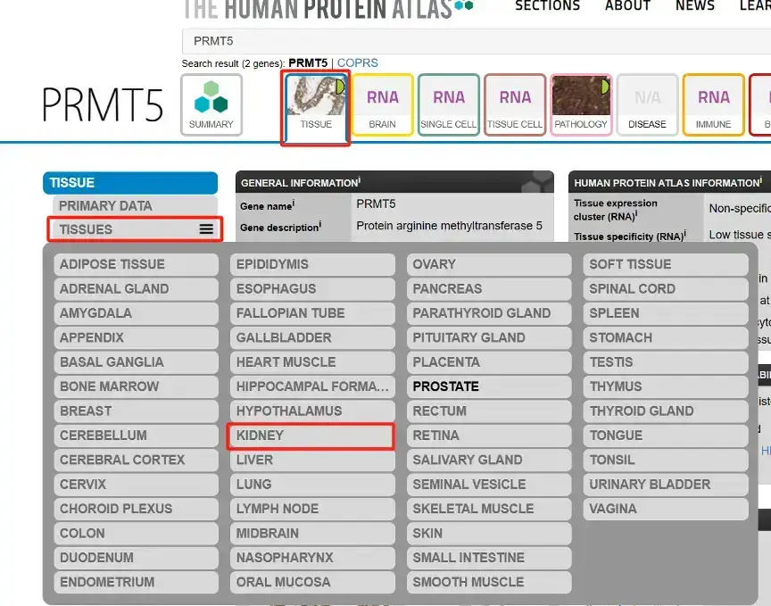Viewport: 771px width, 606px height.
Task: Select the Tissue section icon
Action: 316,104
